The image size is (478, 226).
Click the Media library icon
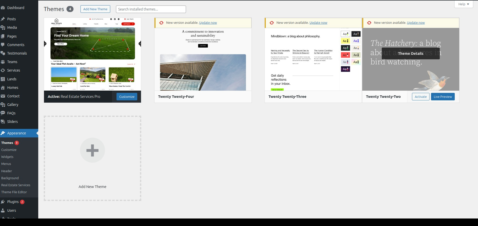[x=3, y=28]
